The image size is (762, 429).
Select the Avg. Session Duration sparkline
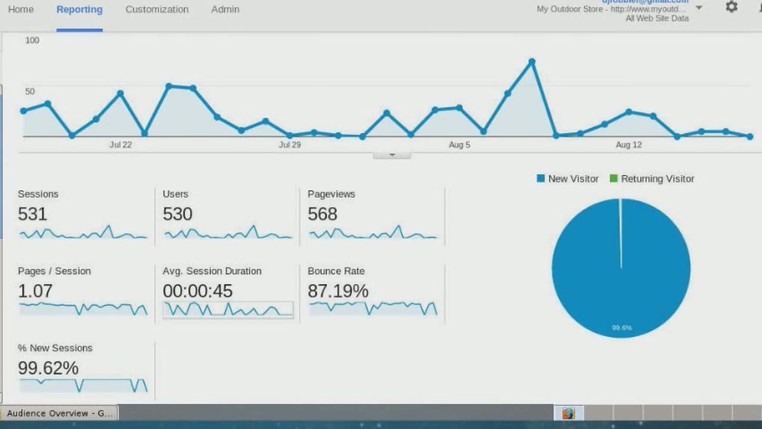point(227,309)
